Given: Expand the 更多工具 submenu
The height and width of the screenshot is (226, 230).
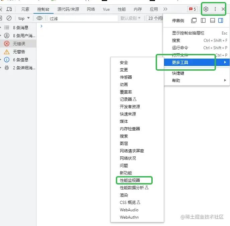Looking at the screenshot, I should (197, 62).
